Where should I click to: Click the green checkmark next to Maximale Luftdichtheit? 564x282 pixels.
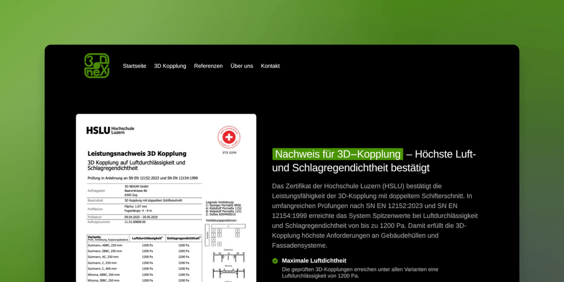point(275,261)
